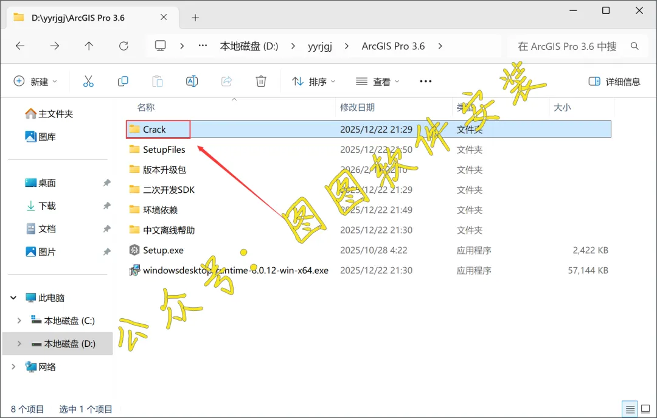
Task: Sort by 名称 column header
Action: click(x=146, y=107)
